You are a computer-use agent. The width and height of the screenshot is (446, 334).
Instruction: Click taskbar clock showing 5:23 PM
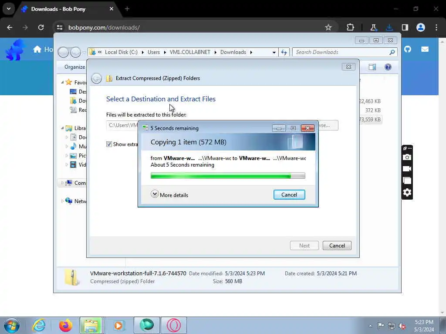coord(424,325)
